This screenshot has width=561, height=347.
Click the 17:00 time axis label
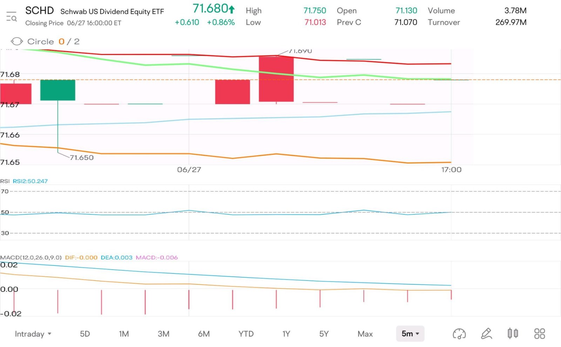tap(451, 170)
